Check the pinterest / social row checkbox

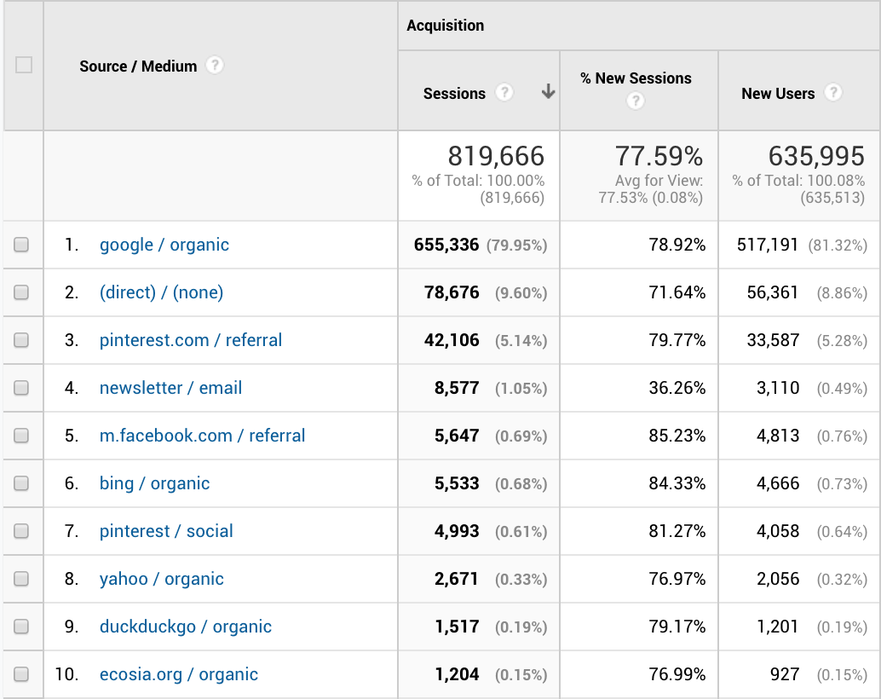pos(21,531)
